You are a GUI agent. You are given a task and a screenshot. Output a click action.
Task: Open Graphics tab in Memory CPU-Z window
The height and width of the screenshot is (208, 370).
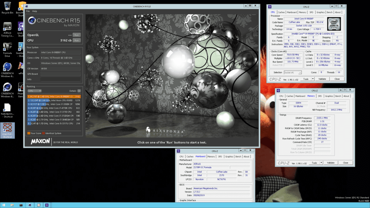329,96
